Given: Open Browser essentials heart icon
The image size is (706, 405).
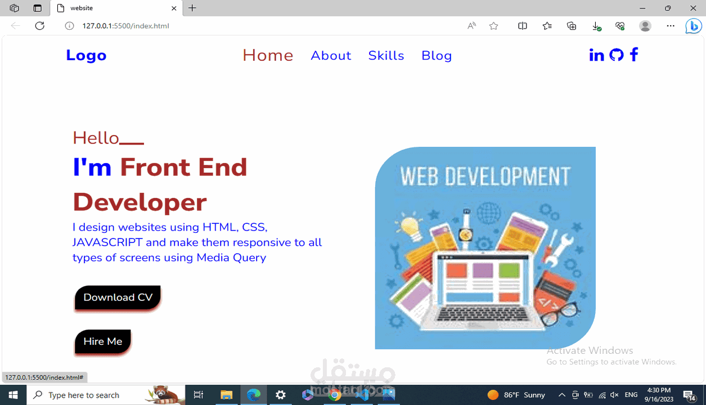Looking at the screenshot, I should coord(620,26).
